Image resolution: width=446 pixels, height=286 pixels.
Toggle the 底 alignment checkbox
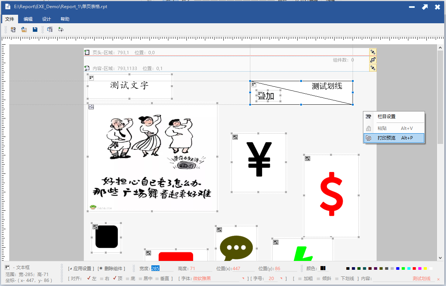point(128,279)
